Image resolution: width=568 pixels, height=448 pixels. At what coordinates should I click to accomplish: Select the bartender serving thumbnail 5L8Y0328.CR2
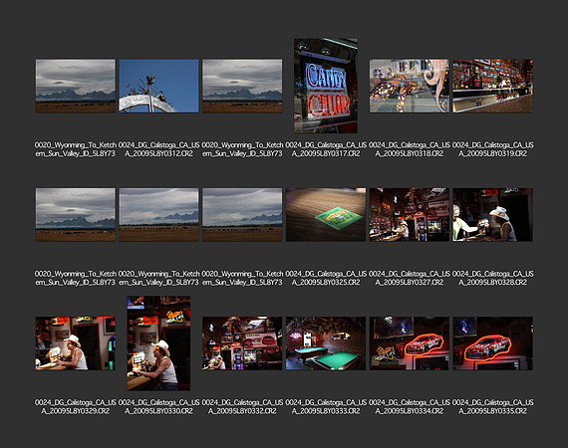point(492,214)
